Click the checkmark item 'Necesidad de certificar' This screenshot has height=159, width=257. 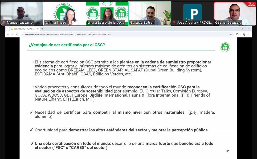click(123, 114)
